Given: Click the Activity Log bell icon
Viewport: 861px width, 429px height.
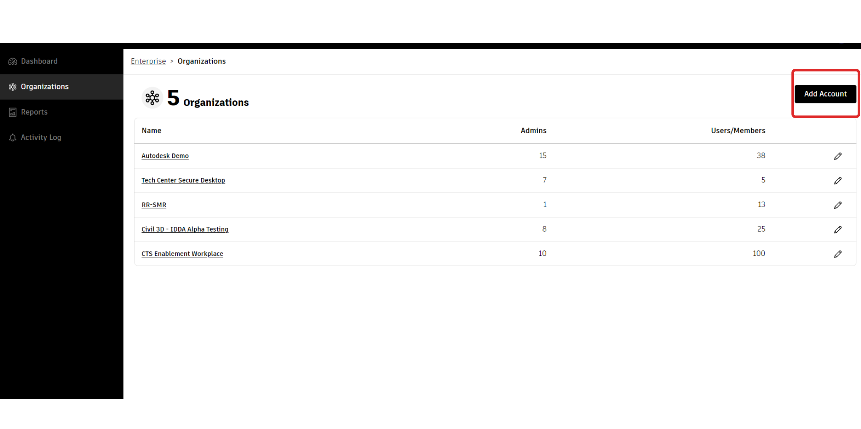Looking at the screenshot, I should [13, 138].
